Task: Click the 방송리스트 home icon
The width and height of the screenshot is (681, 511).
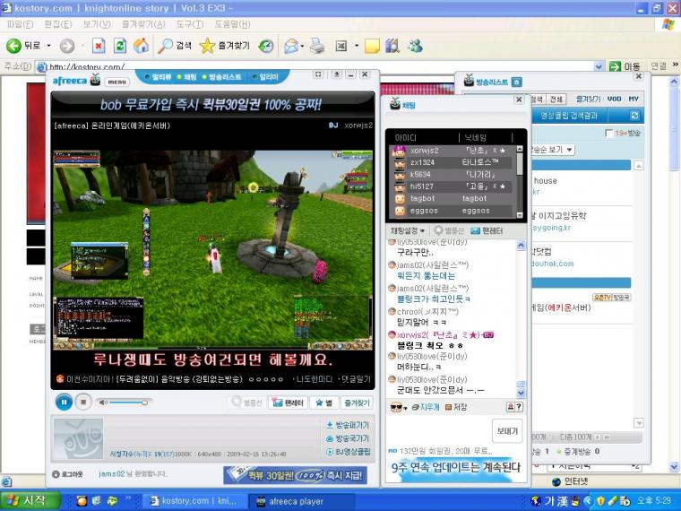Action: (x=516, y=82)
